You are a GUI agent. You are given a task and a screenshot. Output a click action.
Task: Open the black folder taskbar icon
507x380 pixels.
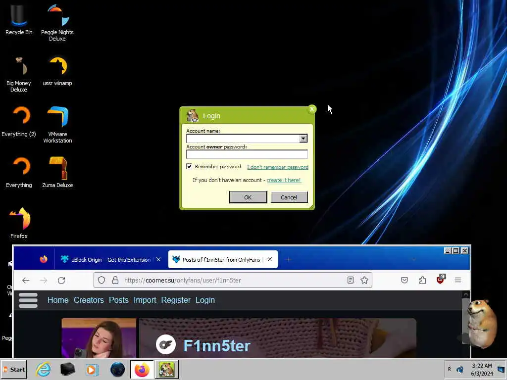67,369
